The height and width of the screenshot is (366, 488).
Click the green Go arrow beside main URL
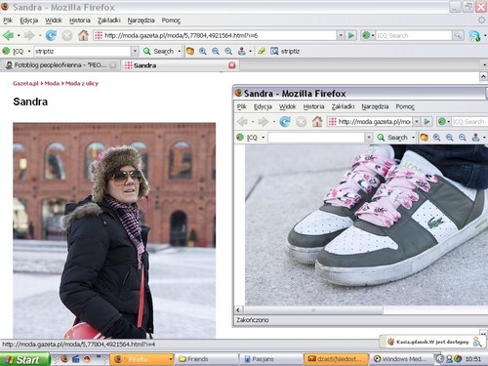point(351,35)
